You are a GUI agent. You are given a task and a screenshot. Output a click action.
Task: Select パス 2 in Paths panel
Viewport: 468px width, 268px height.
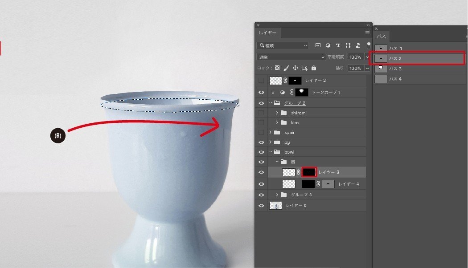pos(419,58)
